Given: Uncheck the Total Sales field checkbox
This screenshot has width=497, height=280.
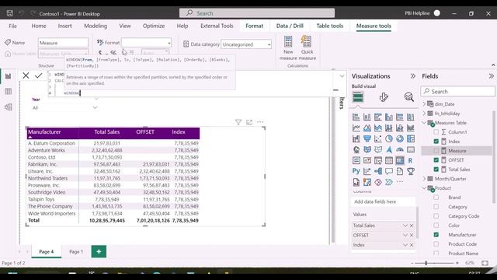Looking at the screenshot, I should [436, 170].
